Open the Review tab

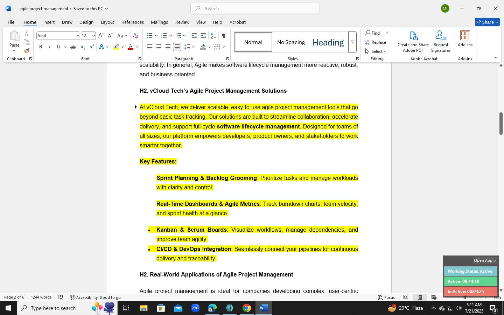[182, 22]
